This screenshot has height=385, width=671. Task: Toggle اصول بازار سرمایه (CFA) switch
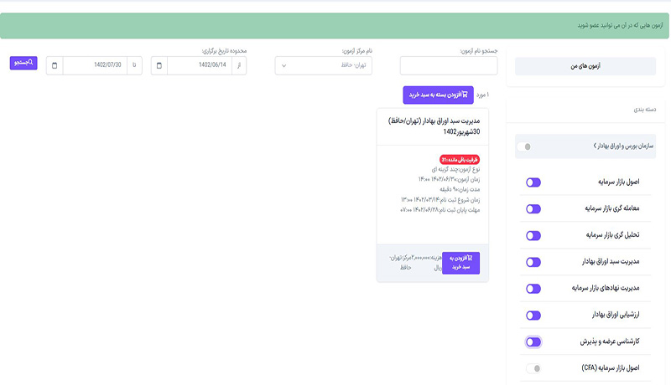533,368
